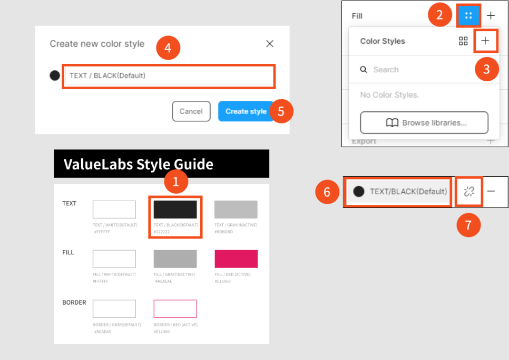Screen dimensions: 509x360
Task: Click the Export section label
Action: point(364,141)
